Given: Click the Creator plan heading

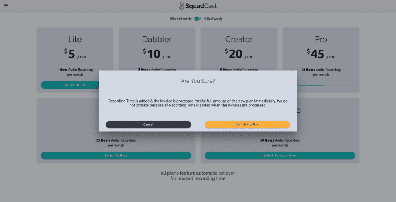Looking at the screenshot, I should pos(239,39).
